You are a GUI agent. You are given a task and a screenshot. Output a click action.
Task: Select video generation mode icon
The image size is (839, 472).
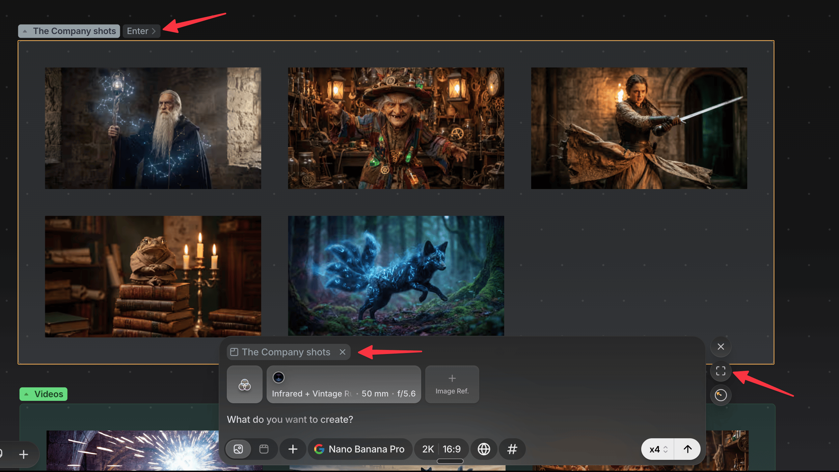point(264,449)
